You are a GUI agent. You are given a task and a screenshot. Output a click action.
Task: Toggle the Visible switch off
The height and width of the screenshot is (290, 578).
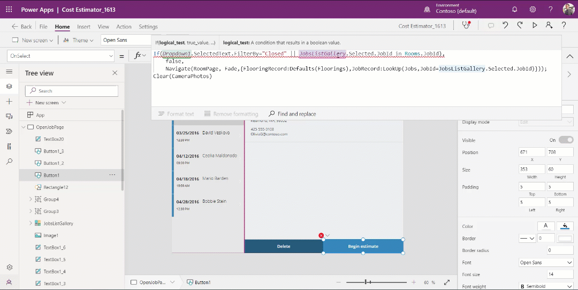(566, 140)
